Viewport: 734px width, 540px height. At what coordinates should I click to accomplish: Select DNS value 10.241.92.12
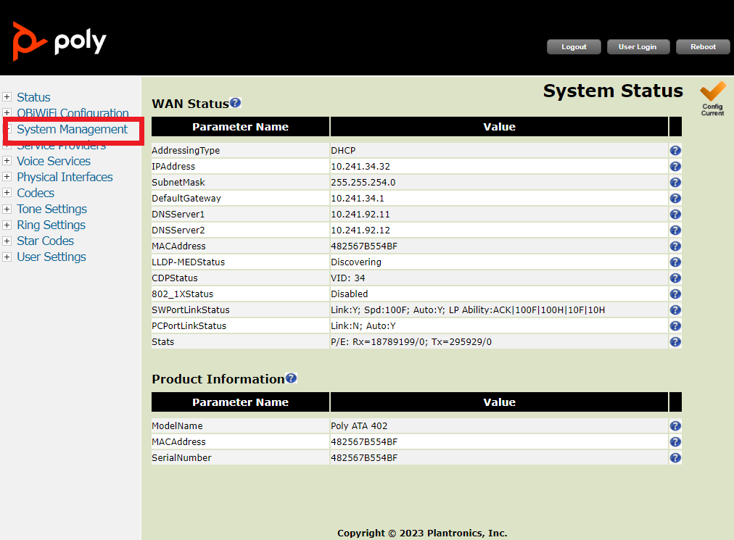pos(360,230)
